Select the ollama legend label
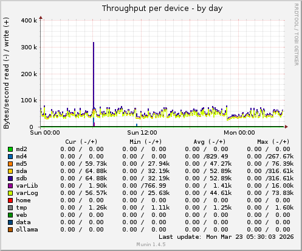 (27, 230)
